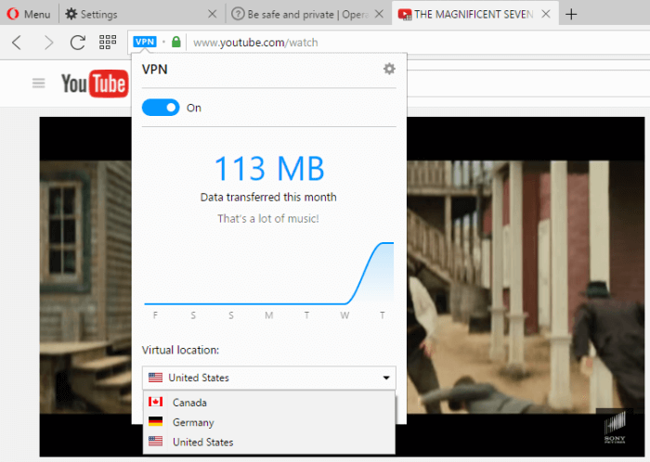
Task: Open the Speed Dial grid icon
Action: point(108,42)
